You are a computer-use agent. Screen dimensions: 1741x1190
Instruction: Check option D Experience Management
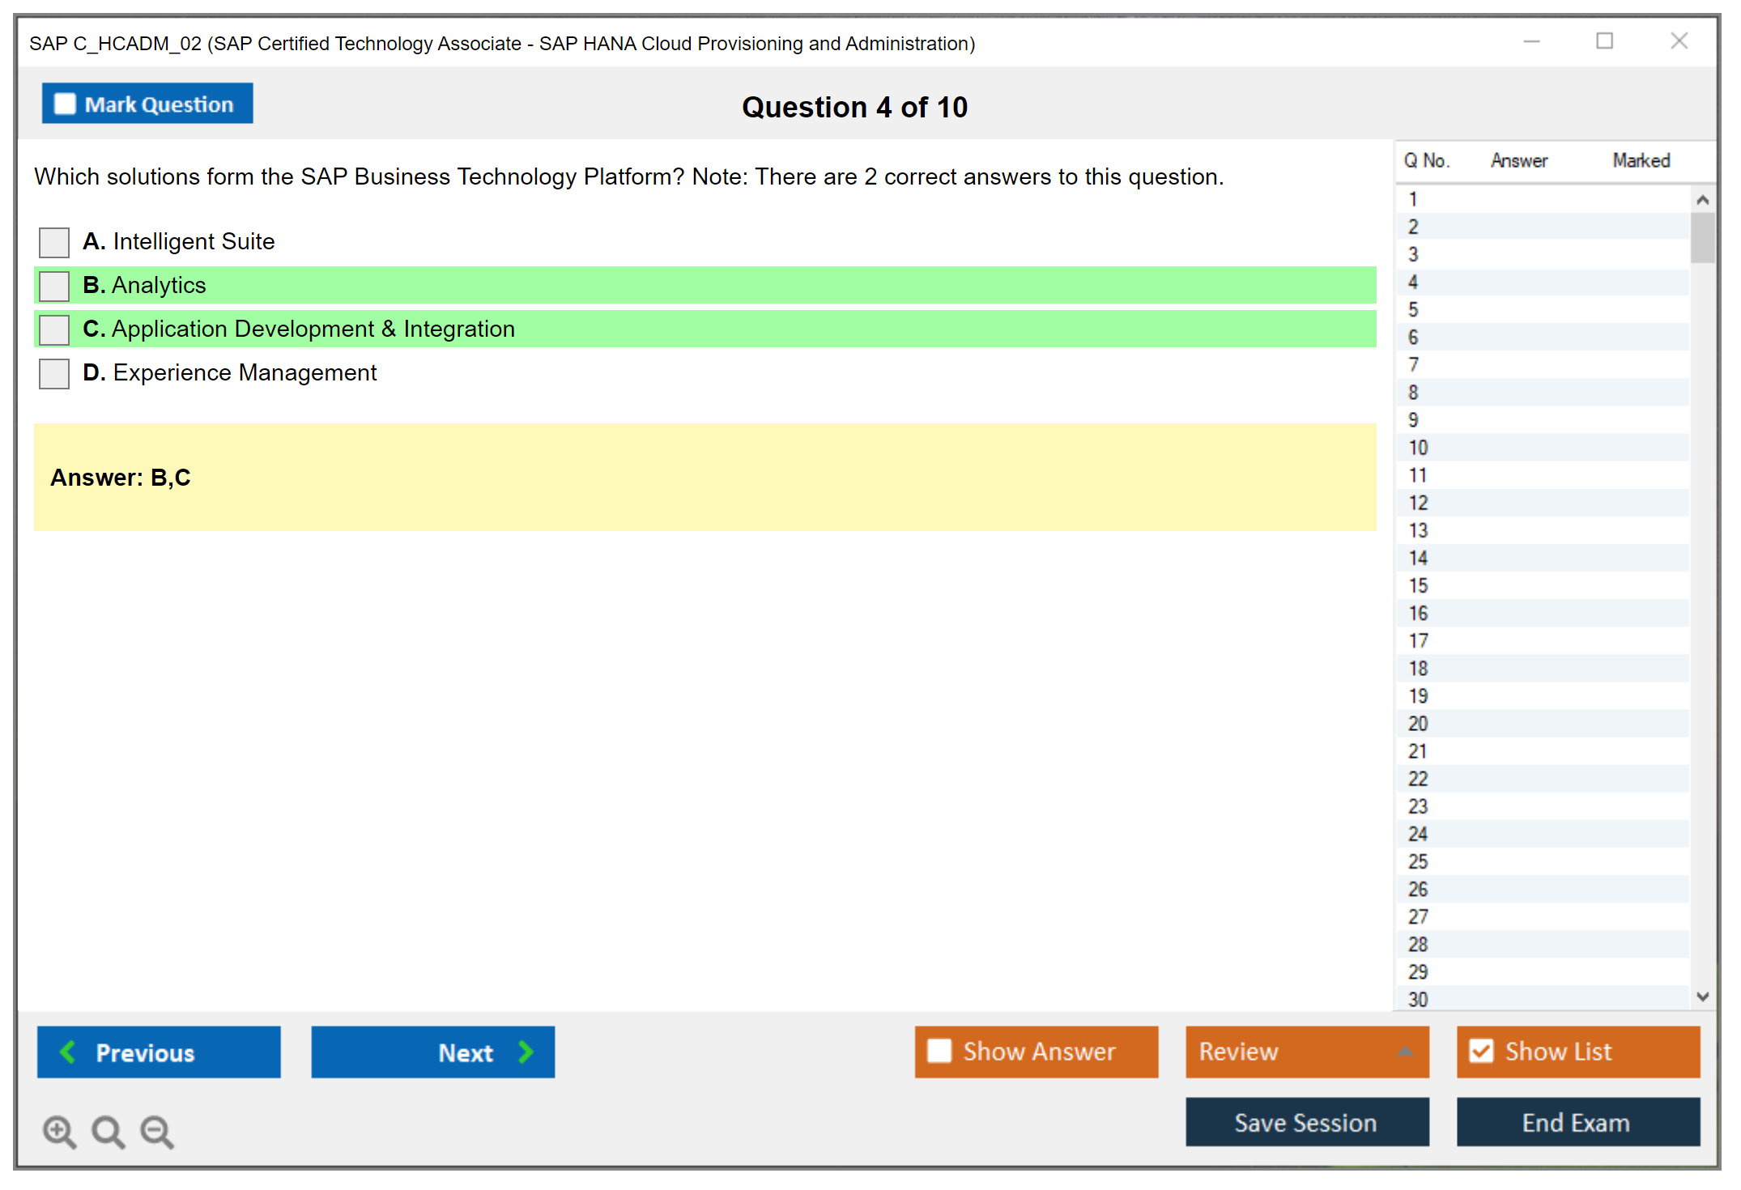pos(54,373)
